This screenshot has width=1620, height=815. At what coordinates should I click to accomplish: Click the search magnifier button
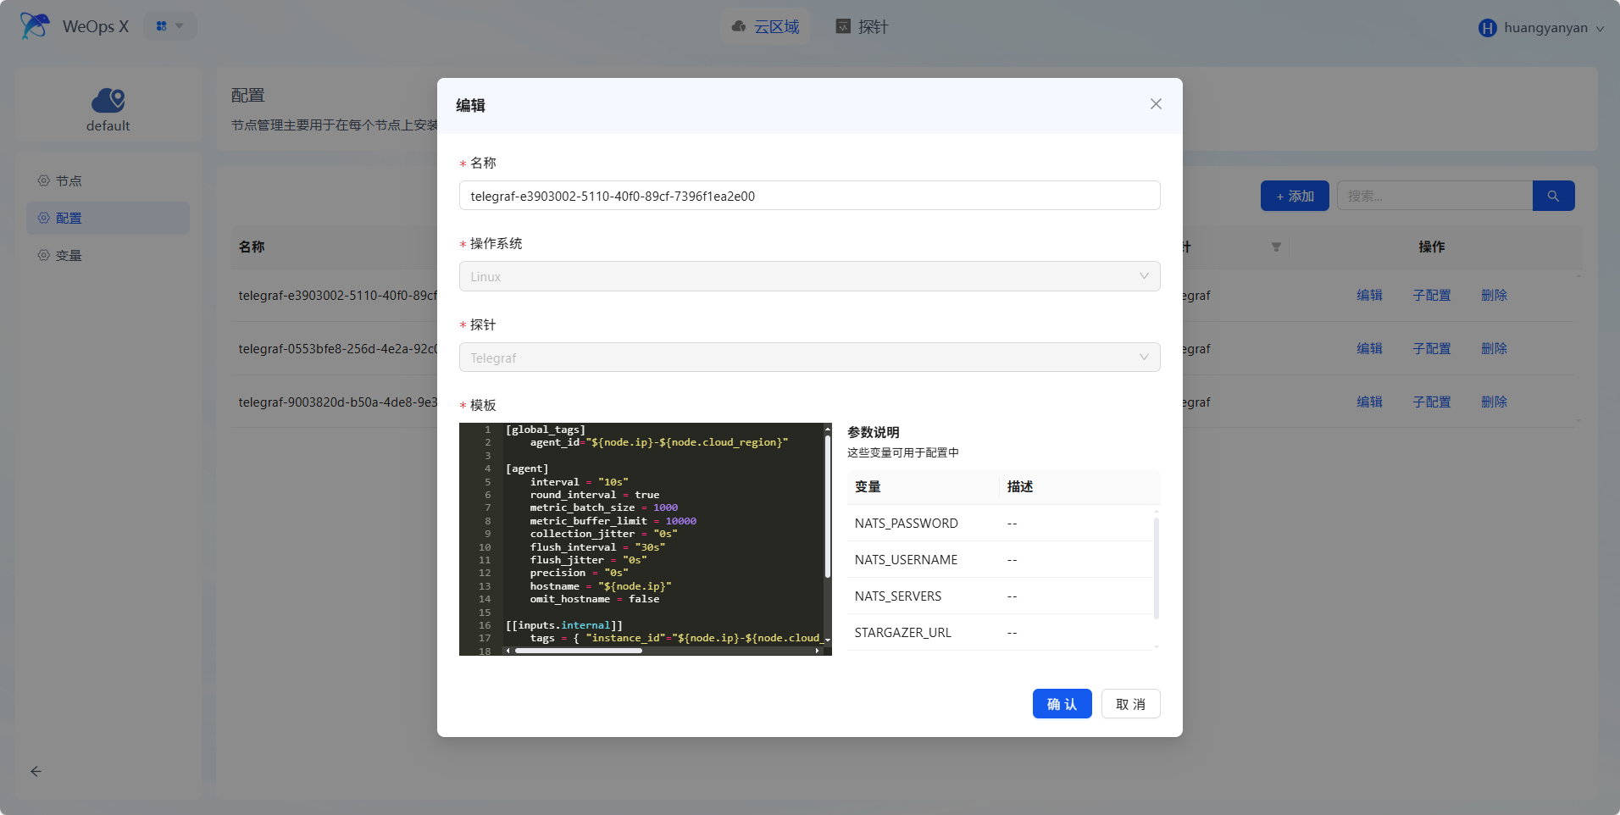point(1553,196)
